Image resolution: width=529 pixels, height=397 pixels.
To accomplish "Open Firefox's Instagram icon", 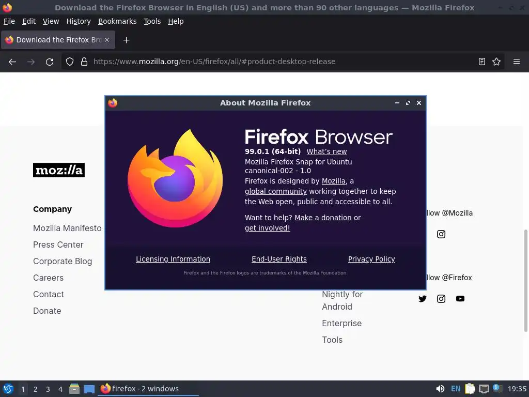I will 441,299.
